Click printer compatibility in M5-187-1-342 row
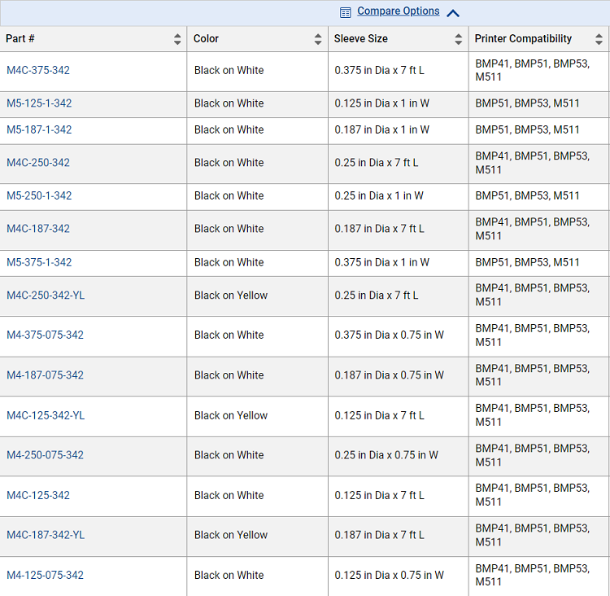This screenshot has height=596, width=610. pos(527,129)
